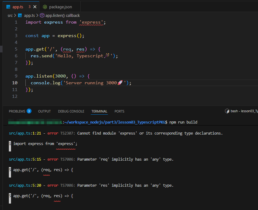This screenshot has width=258, height=210.
Task: Place cursor in console.log on line 10
Action: coord(46,83)
